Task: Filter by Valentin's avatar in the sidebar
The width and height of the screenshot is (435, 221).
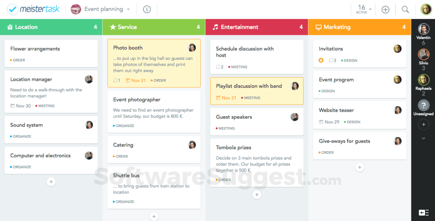Action: click(x=423, y=29)
